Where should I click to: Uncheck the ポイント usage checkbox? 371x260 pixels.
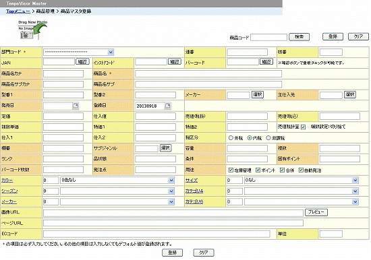pos(258,170)
